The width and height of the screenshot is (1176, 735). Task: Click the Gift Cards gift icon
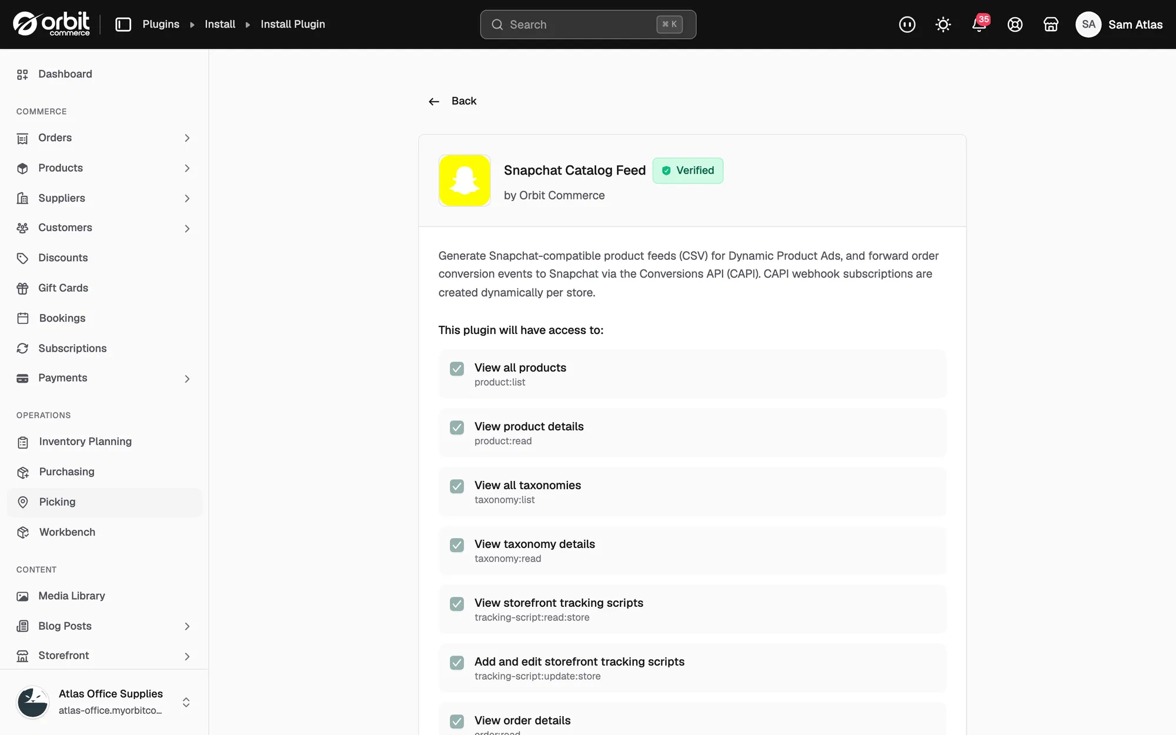coord(22,288)
